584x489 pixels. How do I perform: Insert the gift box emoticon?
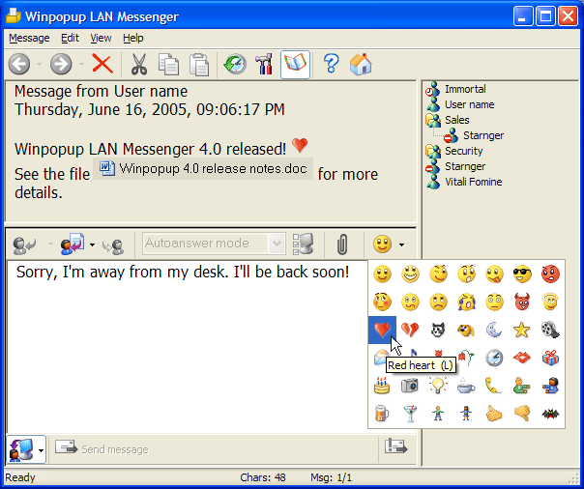(x=550, y=358)
